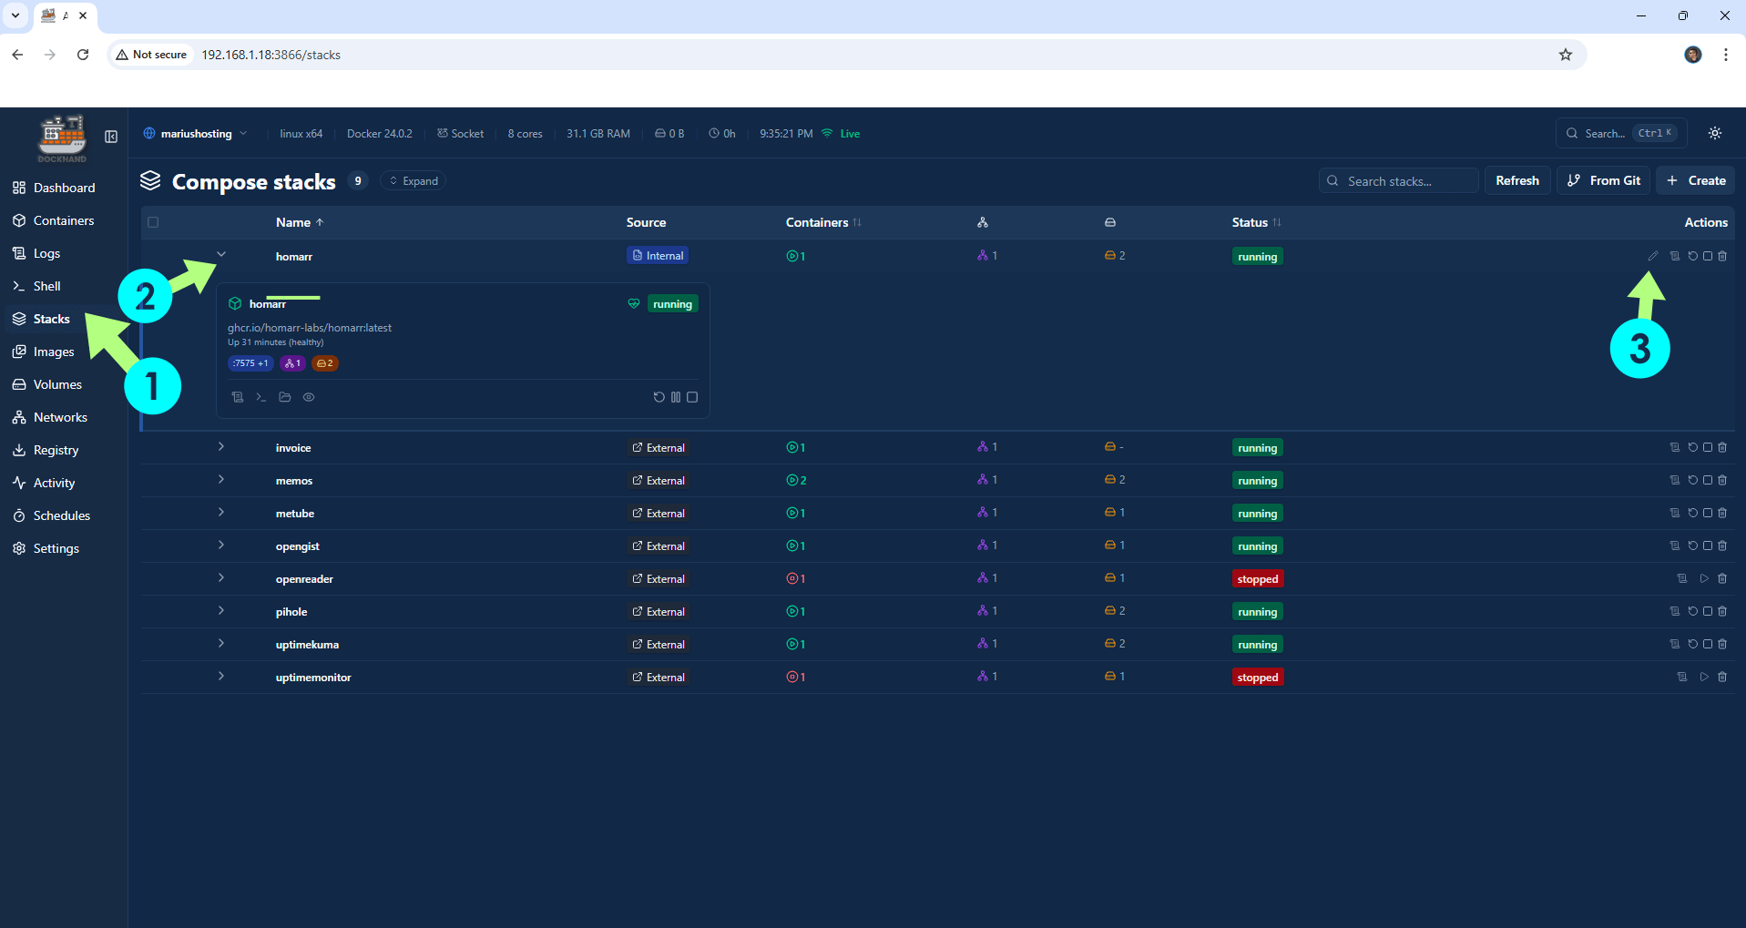
Task: Pause the running homarr container
Action: [x=675, y=397]
